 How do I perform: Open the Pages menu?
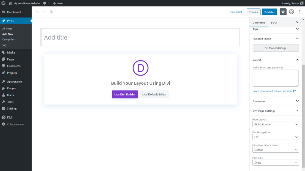point(16,59)
